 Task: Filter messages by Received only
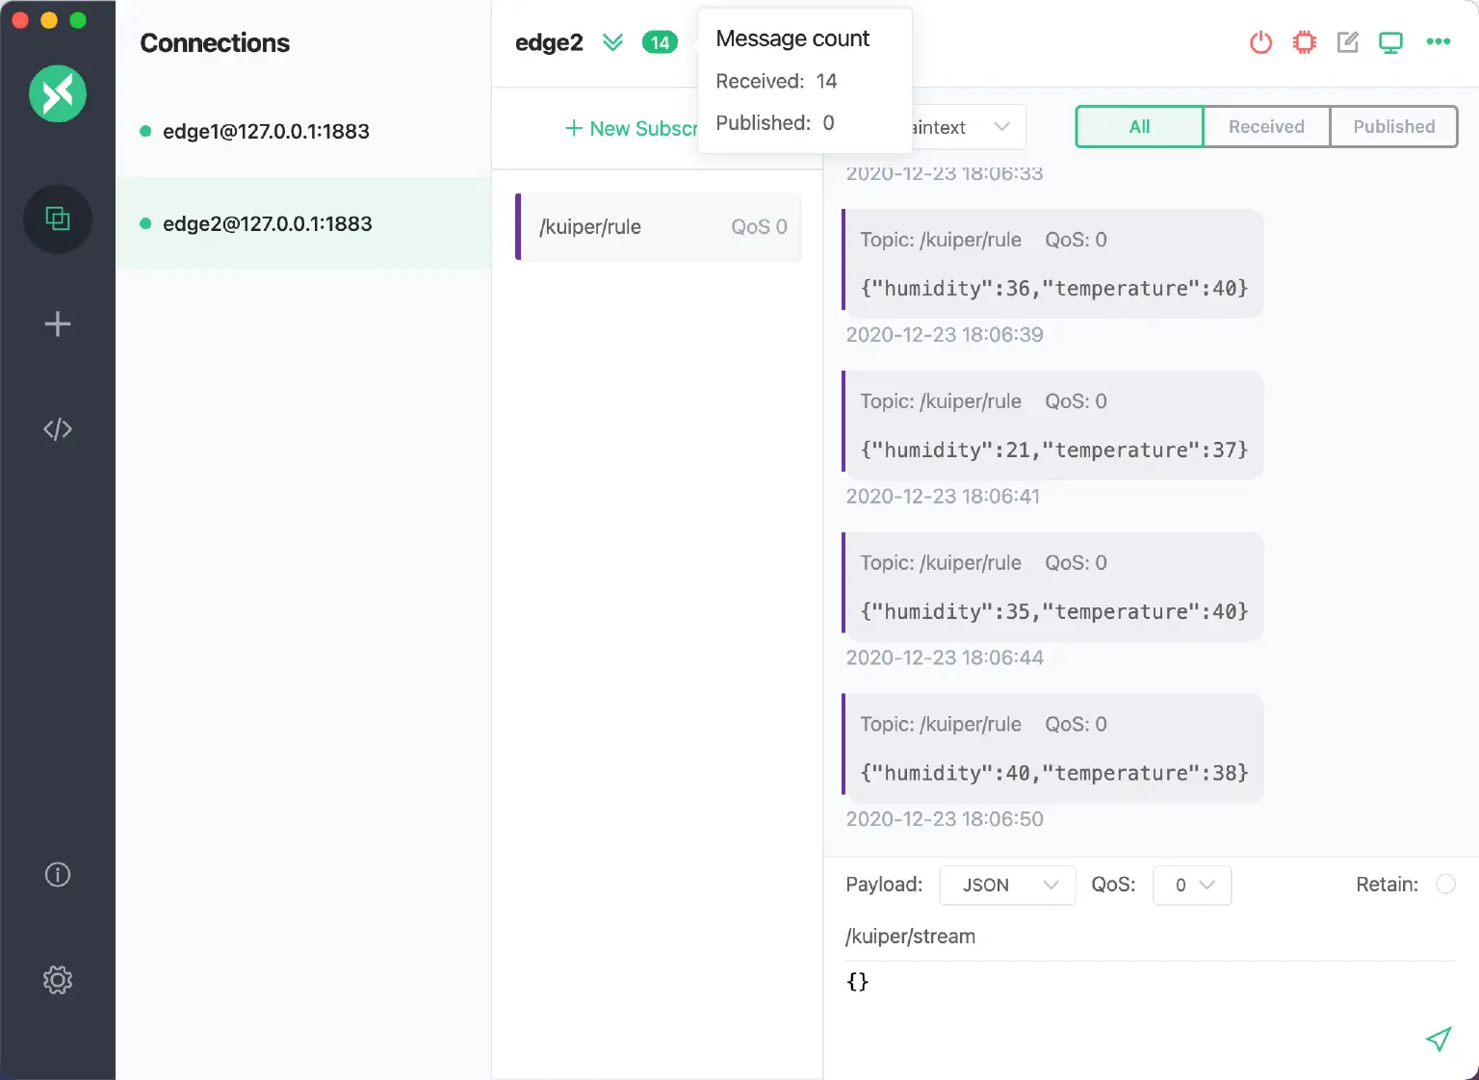(x=1266, y=127)
